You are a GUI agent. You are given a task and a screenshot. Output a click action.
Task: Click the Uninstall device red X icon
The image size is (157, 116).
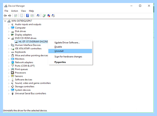tap(49, 16)
